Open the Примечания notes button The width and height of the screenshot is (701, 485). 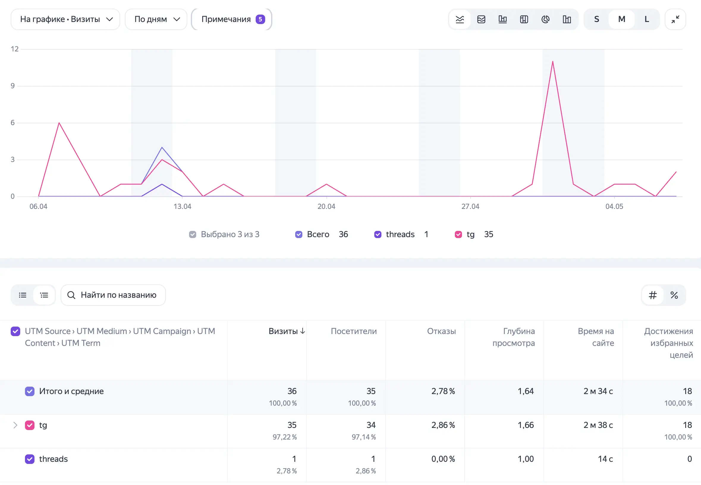pos(232,19)
